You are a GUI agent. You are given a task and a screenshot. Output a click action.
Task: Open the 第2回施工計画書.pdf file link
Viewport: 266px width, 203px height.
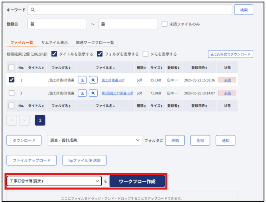[x=117, y=93]
